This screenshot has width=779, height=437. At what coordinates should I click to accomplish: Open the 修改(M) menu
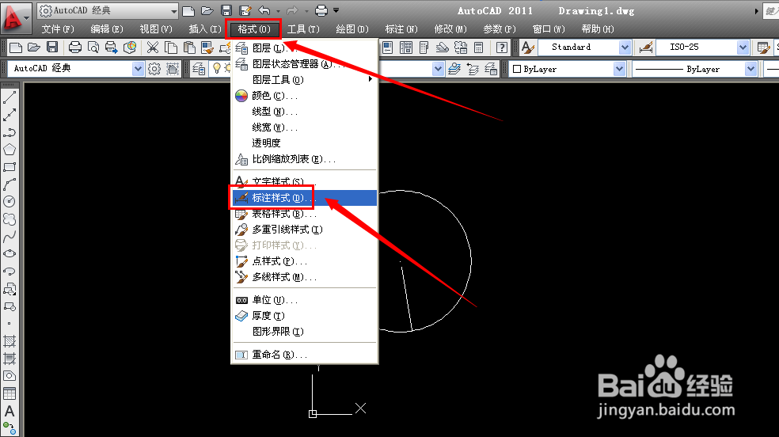(450, 29)
